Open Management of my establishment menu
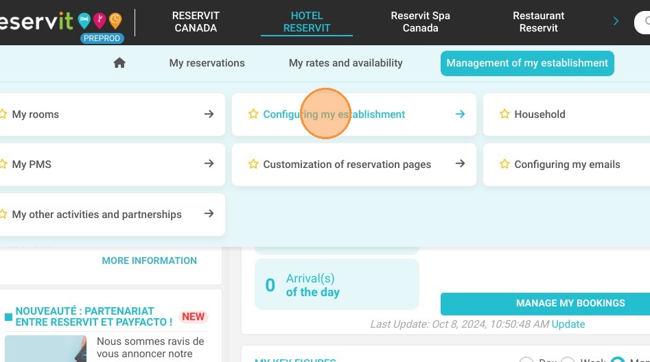Screen dimensions: 650x362 (527, 63)
